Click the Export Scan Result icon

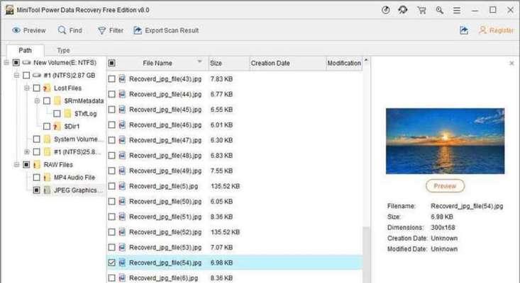coord(138,30)
